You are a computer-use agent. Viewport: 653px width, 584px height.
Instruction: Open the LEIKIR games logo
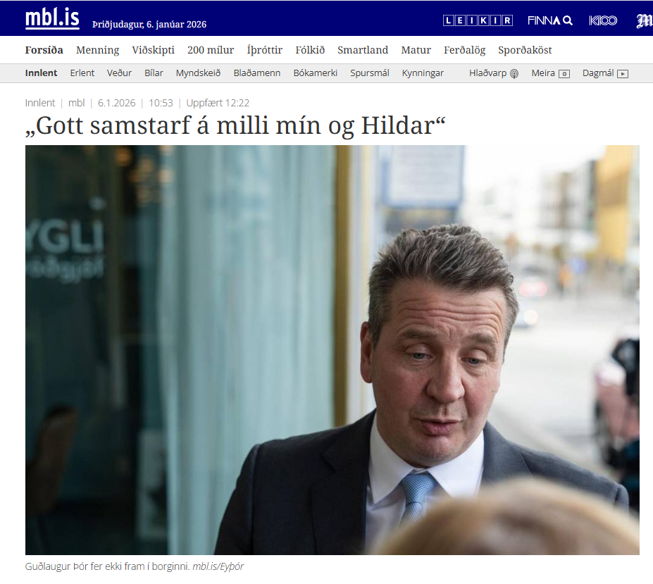point(478,20)
